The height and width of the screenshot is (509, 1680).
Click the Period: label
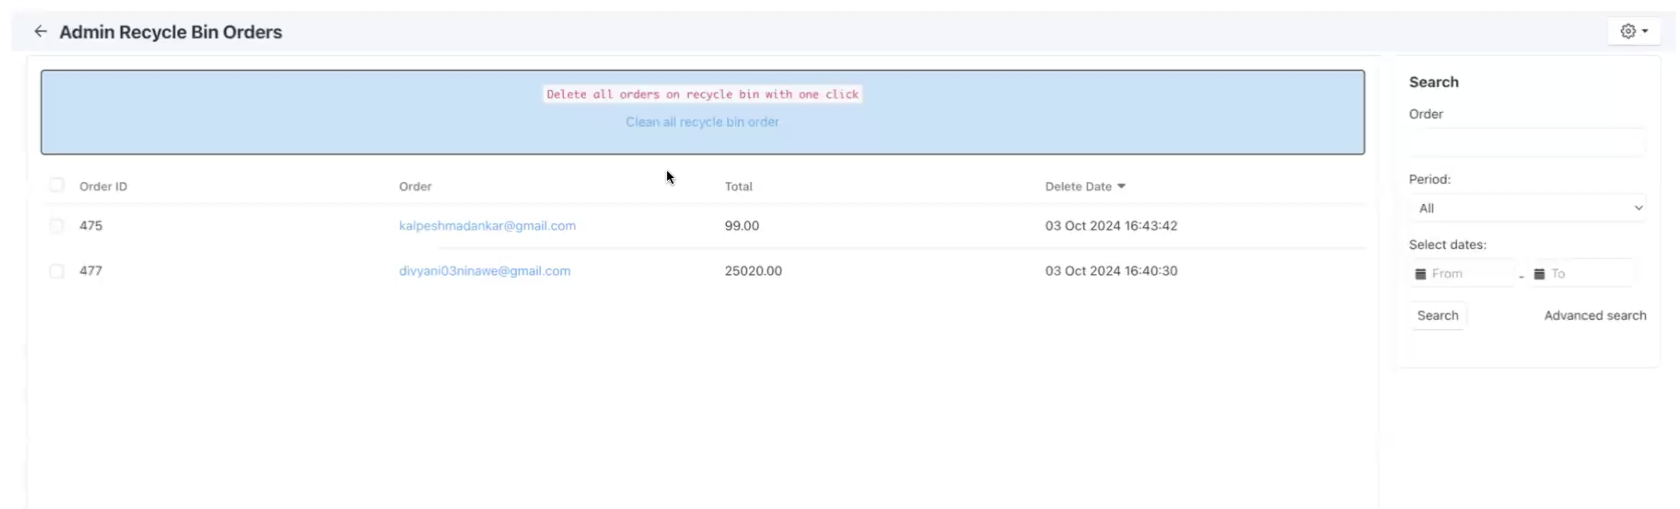(1429, 179)
